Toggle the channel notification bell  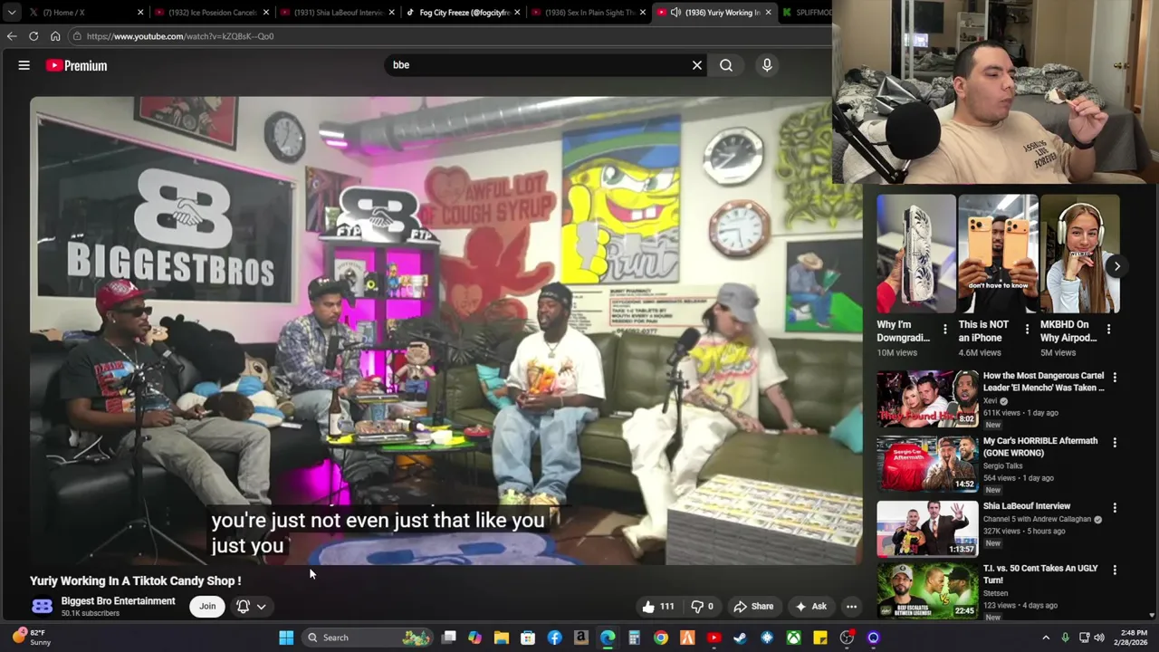pos(243,607)
